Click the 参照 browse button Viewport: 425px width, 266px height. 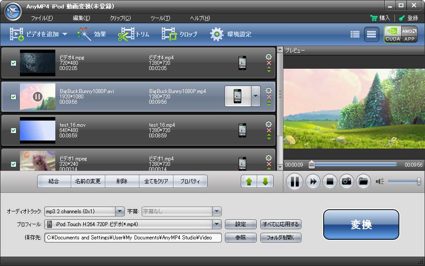point(240,238)
